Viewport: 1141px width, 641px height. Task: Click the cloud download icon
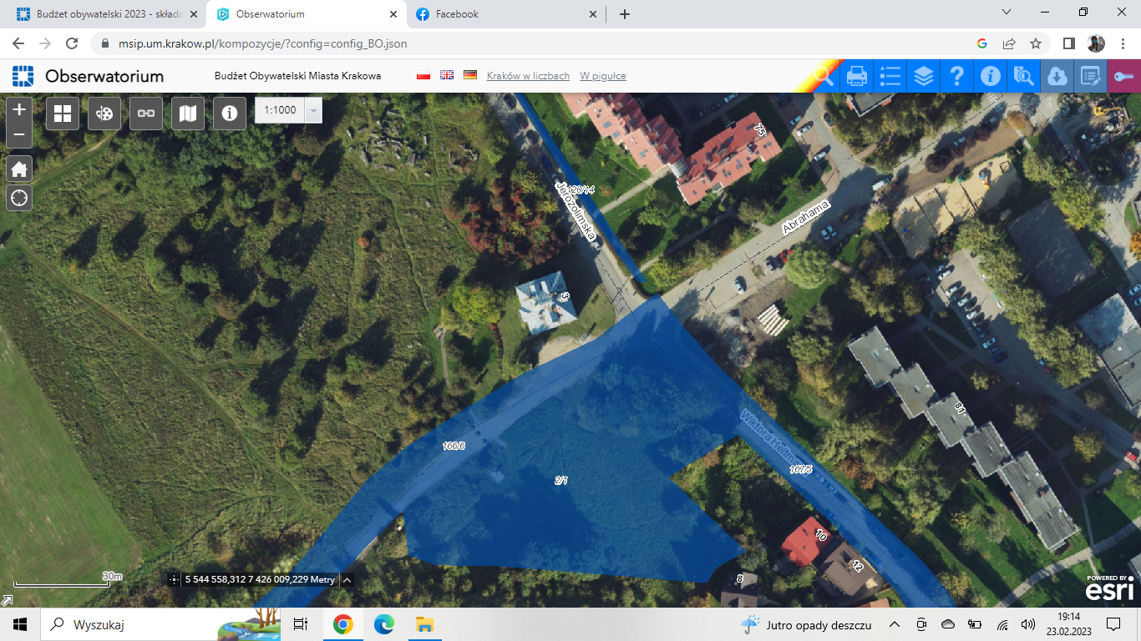(x=1057, y=76)
